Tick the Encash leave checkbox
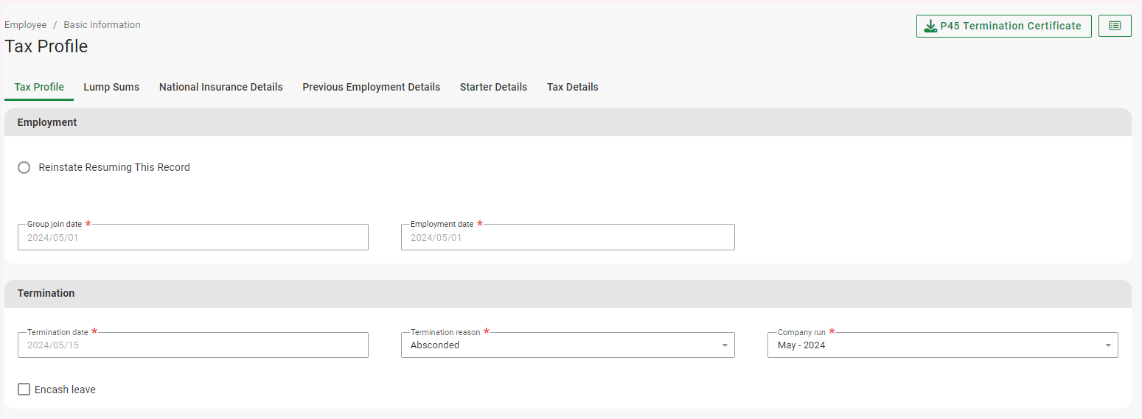 point(24,390)
